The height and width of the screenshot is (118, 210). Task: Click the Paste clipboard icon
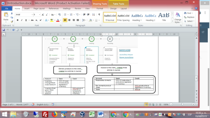click(6, 15)
